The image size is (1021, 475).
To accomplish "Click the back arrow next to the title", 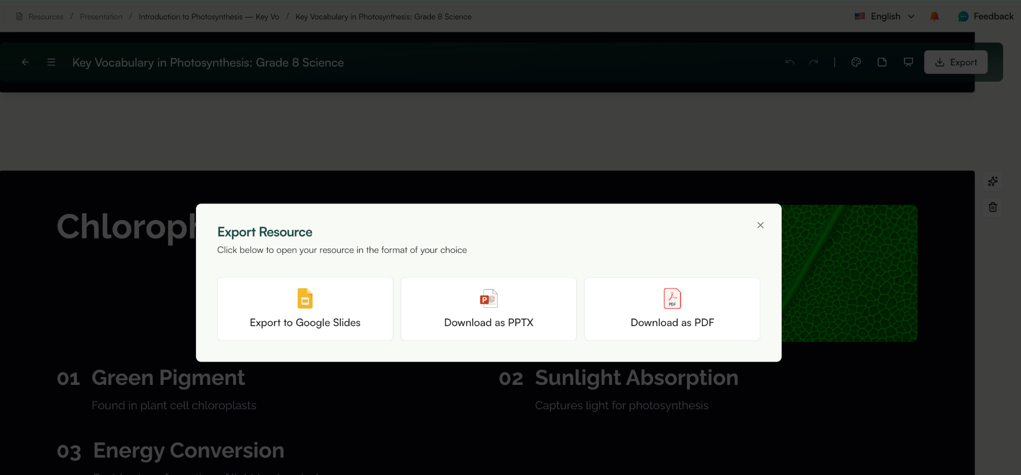I will 25,62.
